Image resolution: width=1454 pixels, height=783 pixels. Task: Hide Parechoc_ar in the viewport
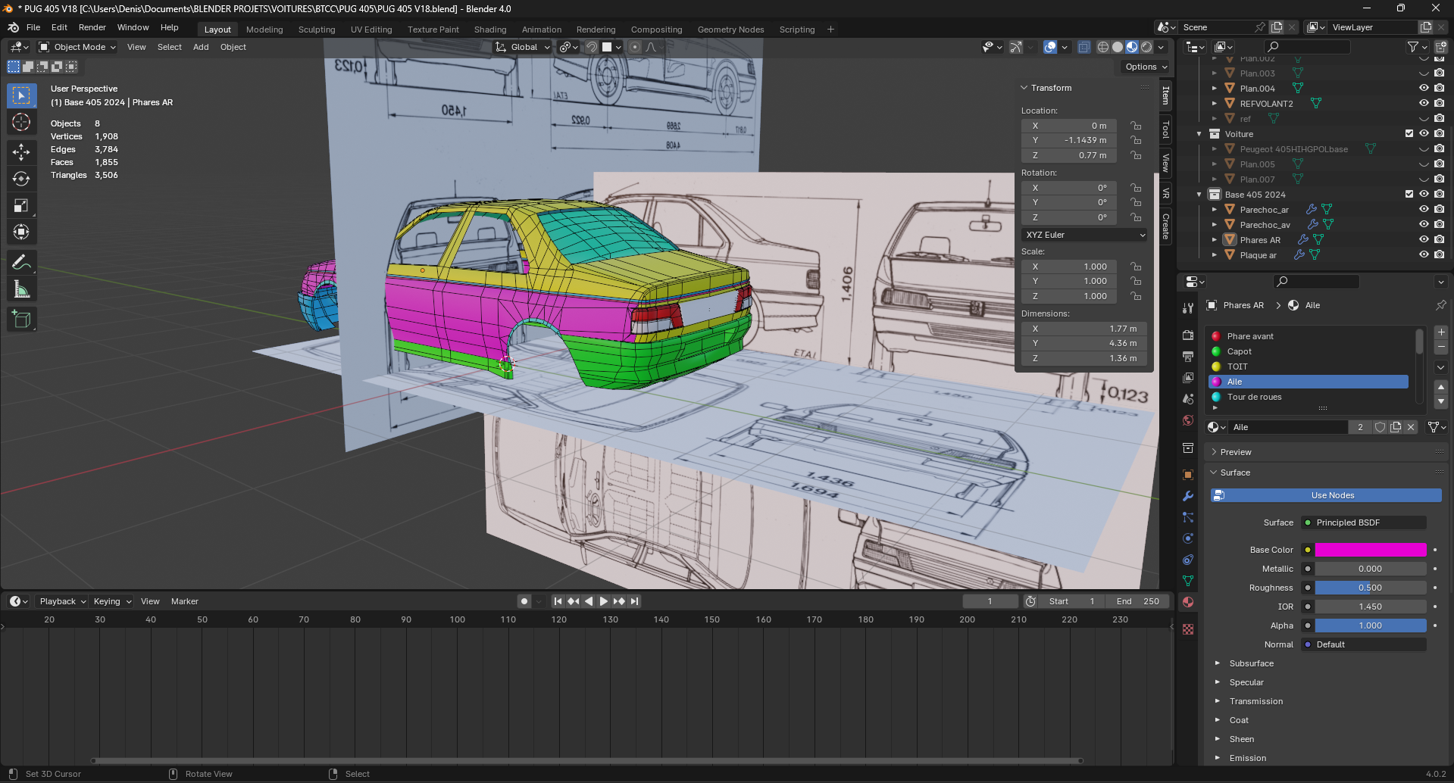1424,210
